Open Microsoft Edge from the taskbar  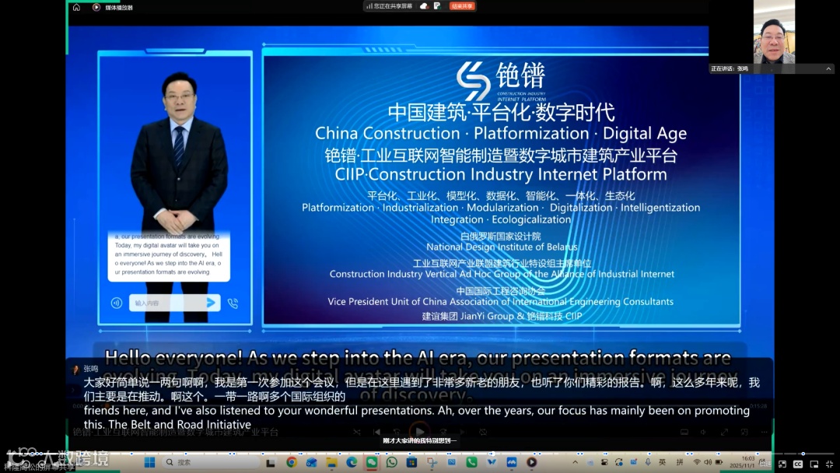pyautogui.click(x=352, y=462)
